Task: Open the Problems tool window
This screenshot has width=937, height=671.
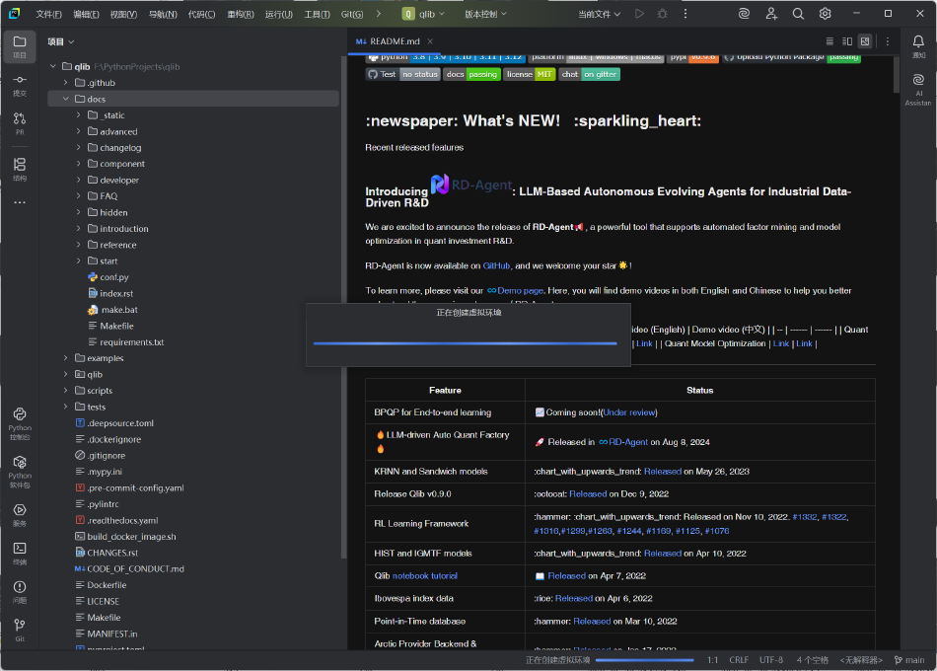Action: pos(20,591)
